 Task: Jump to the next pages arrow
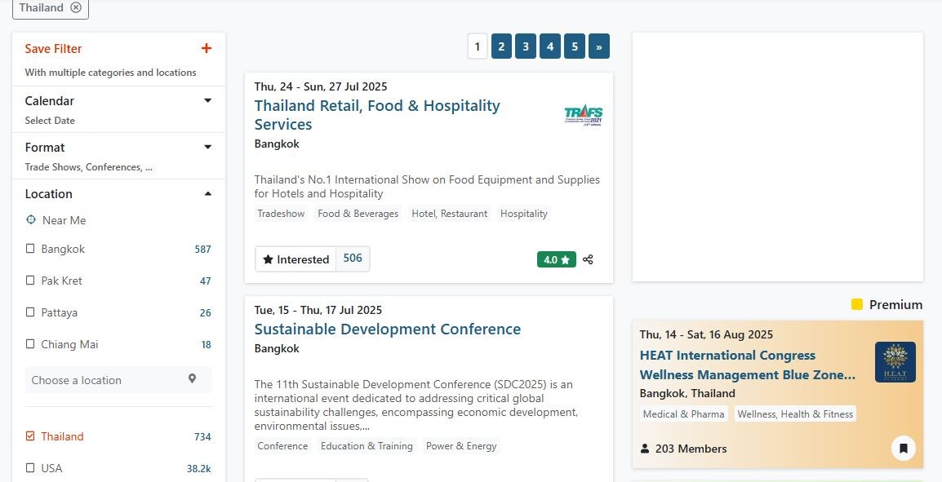coord(599,46)
